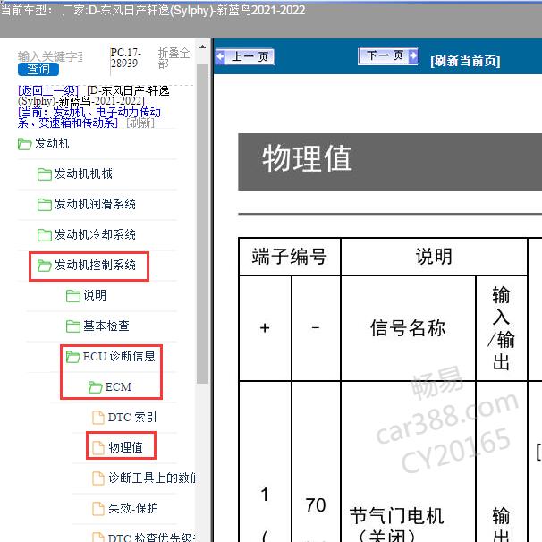Click the 端子编号 table header
The width and height of the screenshot is (542, 542).
(289, 257)
